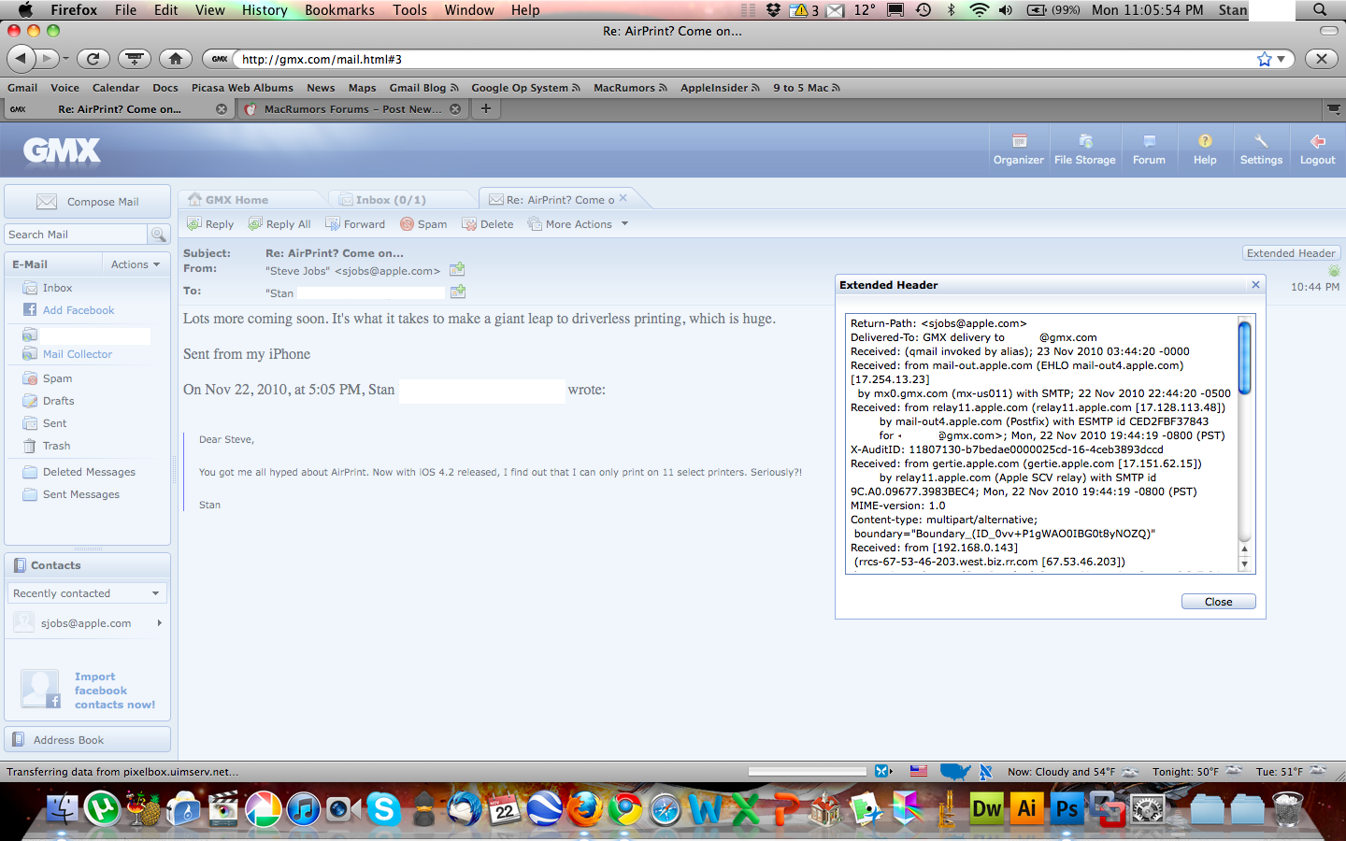Image resolution: width=1346 pixels, height=841 pixels.
Task: Click the Extended Header button above the time
Action: 1291,253
